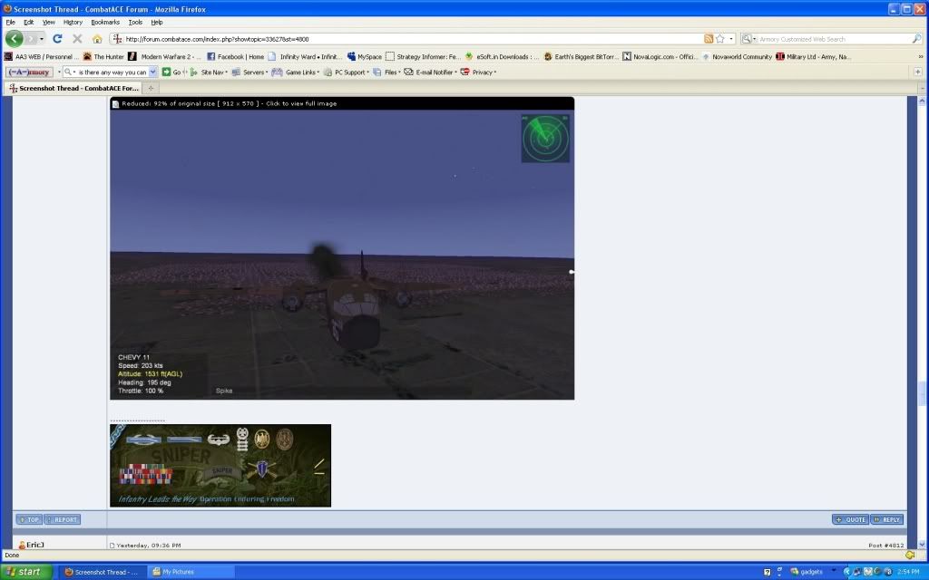Open The Hunter bookmark
The width and height of the screenshot is (929, 580).
[103, 57]
